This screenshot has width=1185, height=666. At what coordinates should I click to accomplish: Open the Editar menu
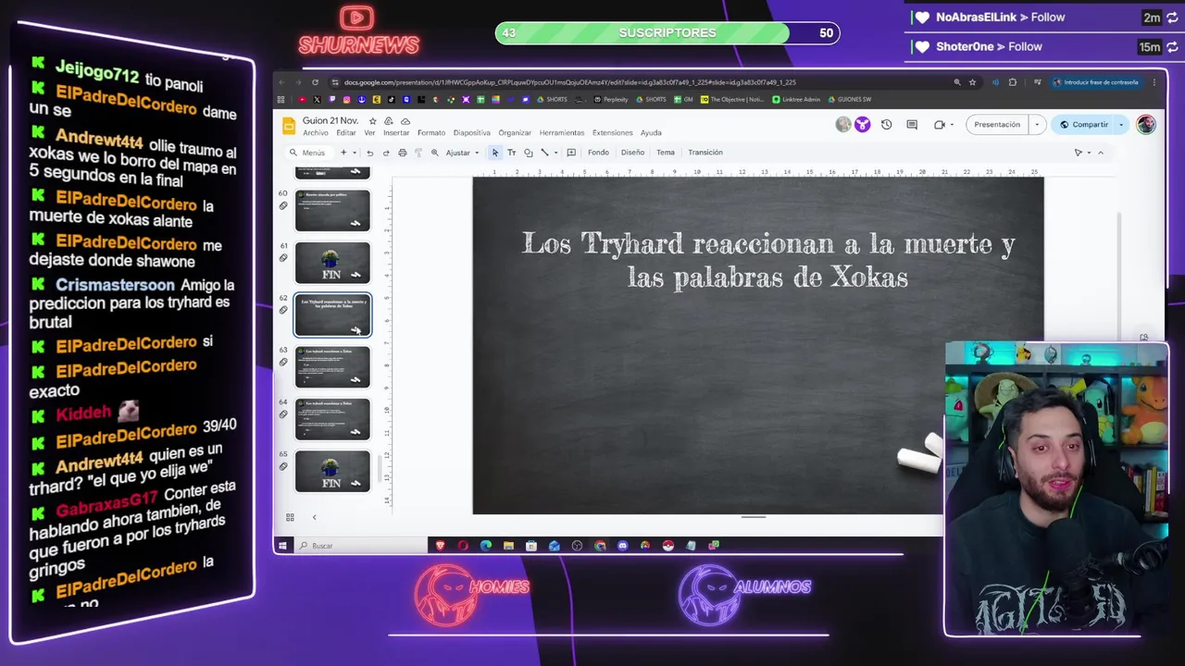(346, 133)
